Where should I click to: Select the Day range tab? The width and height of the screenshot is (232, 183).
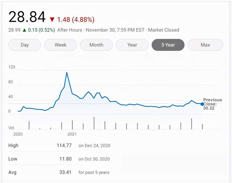point(25,45)
